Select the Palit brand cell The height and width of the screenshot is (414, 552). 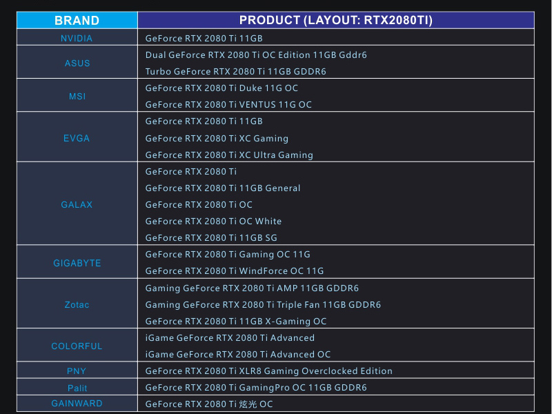point(77,388)
